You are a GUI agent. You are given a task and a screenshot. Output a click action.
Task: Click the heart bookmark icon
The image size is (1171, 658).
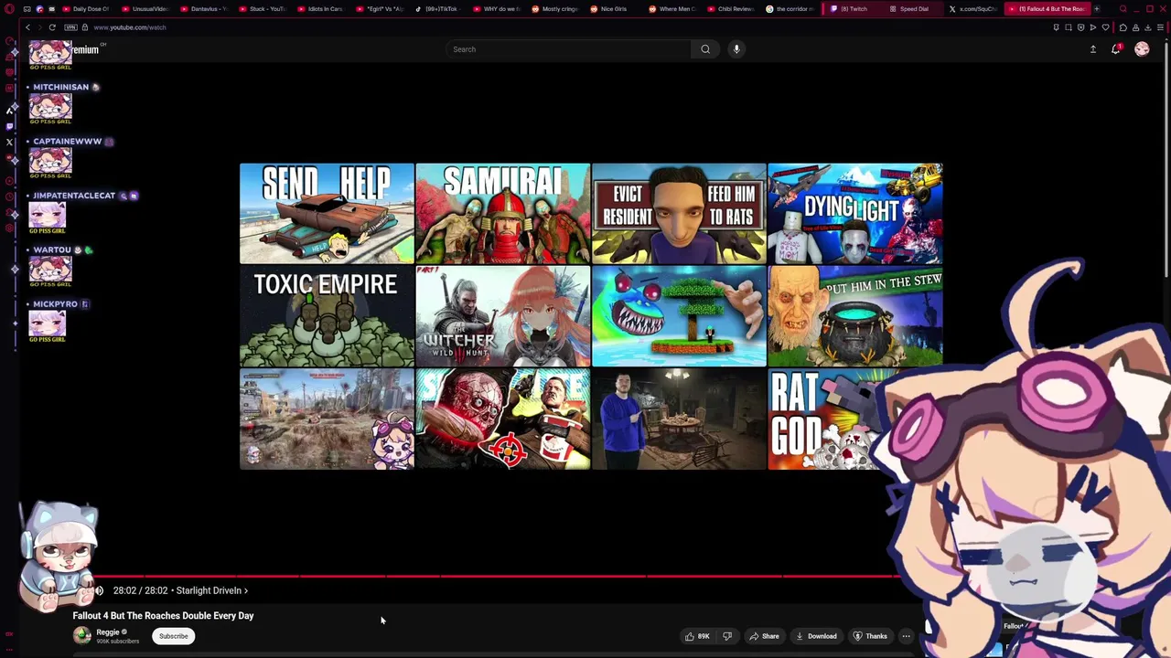pyautogui.click(x=1105, y=27)
